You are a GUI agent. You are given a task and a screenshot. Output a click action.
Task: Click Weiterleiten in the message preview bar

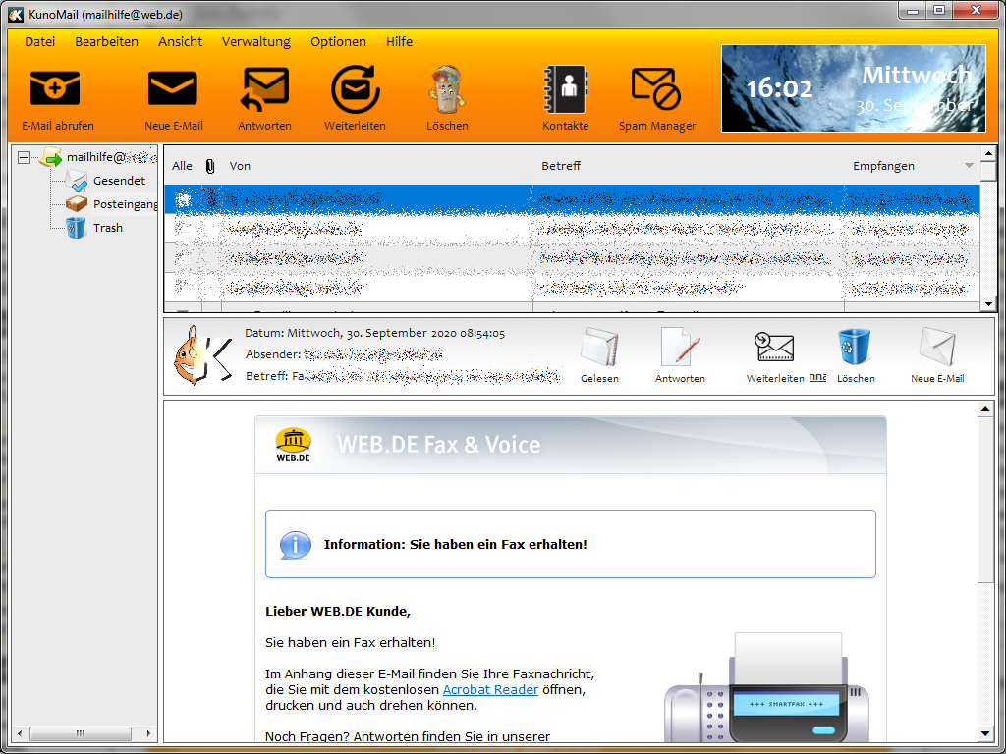coord(774,350)
